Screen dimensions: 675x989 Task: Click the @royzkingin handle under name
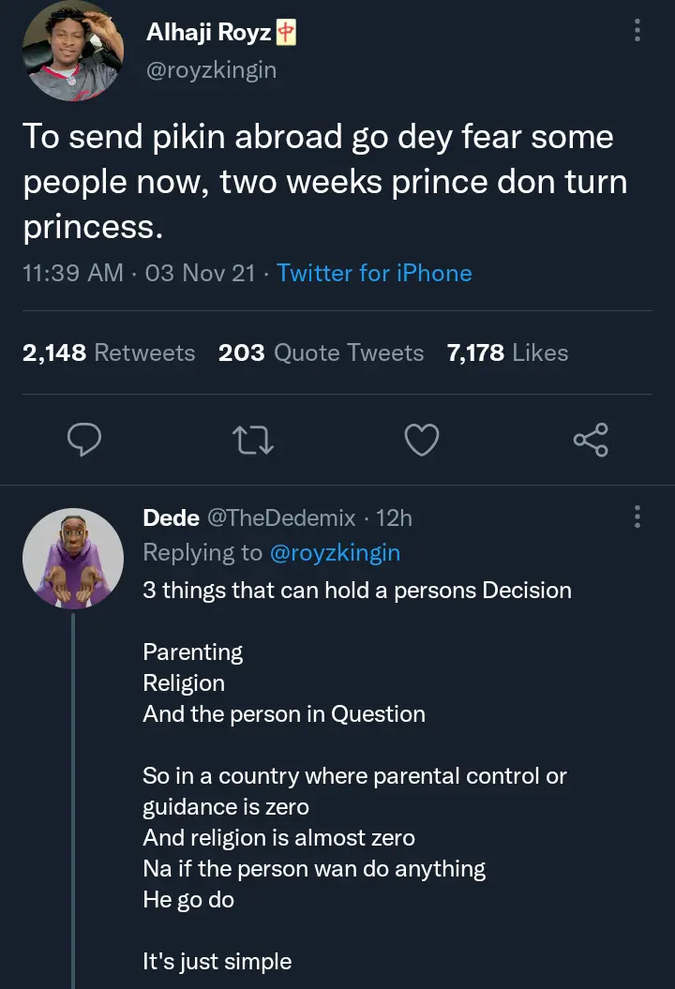(x=211, y=69)
